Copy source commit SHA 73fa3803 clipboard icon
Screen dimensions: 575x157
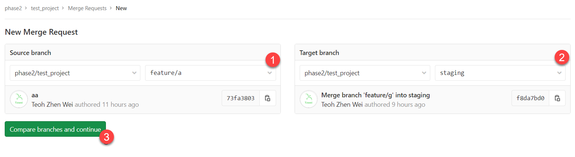coord(268,98)
